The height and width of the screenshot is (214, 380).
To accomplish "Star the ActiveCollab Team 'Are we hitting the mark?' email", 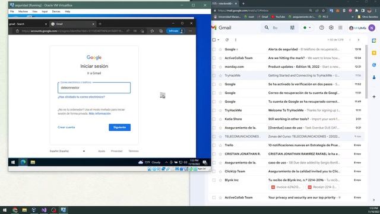I will pos(220,58).
